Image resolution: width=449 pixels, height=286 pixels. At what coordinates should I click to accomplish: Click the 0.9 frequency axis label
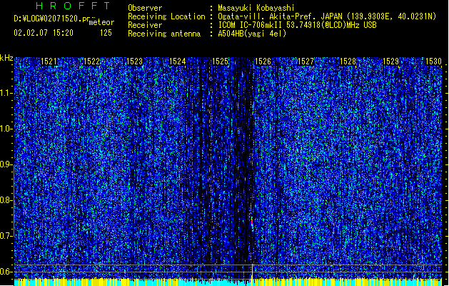coord(6,164)
